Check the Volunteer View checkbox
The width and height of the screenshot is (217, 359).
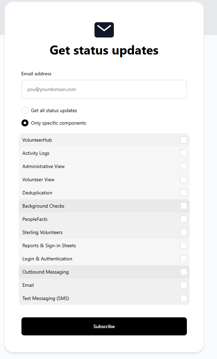(x=183, y=179)
